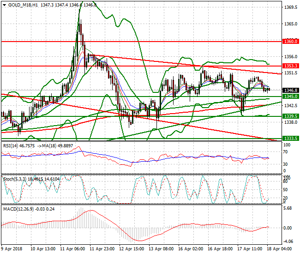Click the 17 Apr 11:00 time label
The image size is (300, 254).
coord(250,249)
